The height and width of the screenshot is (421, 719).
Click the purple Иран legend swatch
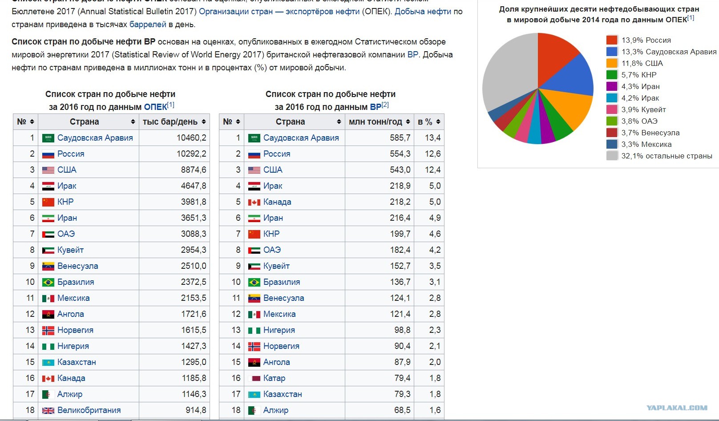click(x=612, y=86)
